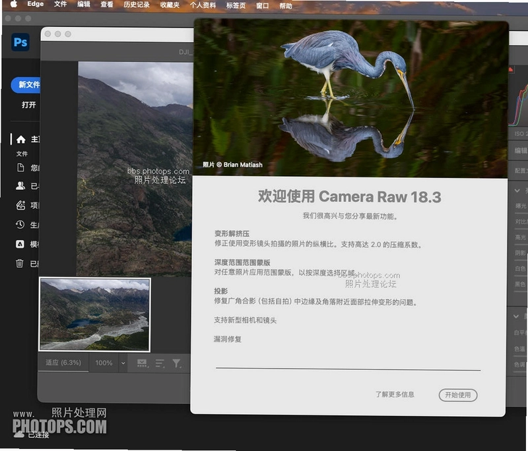Open the 历史记录 menu

coord(137,5)
